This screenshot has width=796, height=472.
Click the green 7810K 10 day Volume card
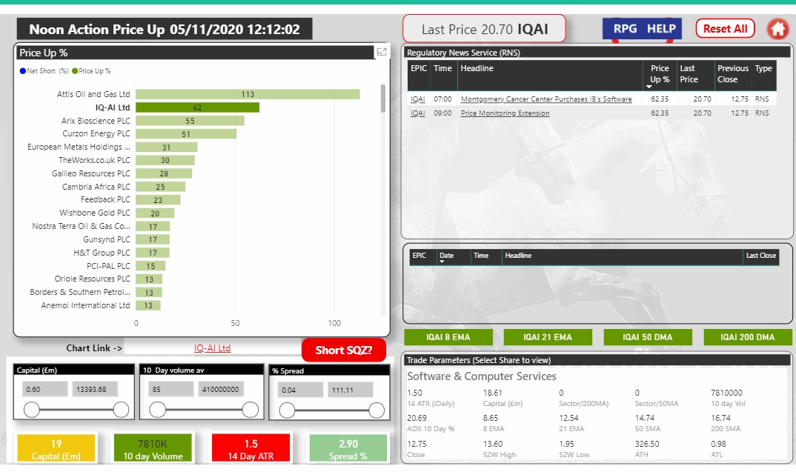[x=153, y=448]
